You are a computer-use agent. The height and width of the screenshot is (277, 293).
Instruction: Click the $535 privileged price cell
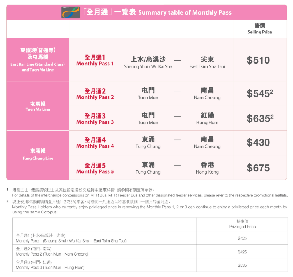[242, 265]
